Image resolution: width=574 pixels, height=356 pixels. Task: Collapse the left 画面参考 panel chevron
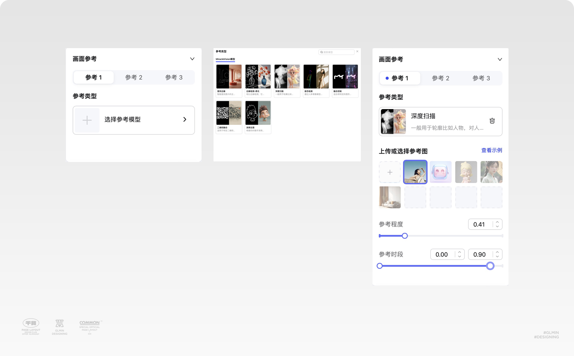pos(192,59)
